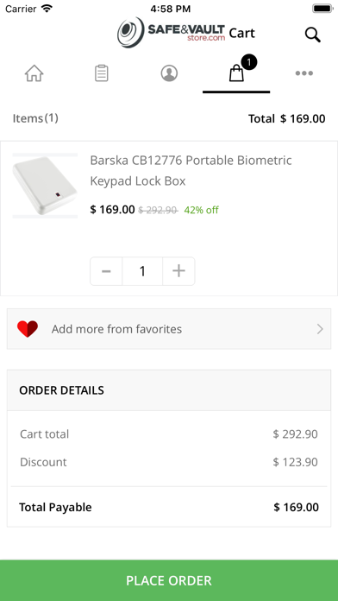Increase quantity with the plus button
The height and width of the screenshot is (601, 338).
coord(178,271)
